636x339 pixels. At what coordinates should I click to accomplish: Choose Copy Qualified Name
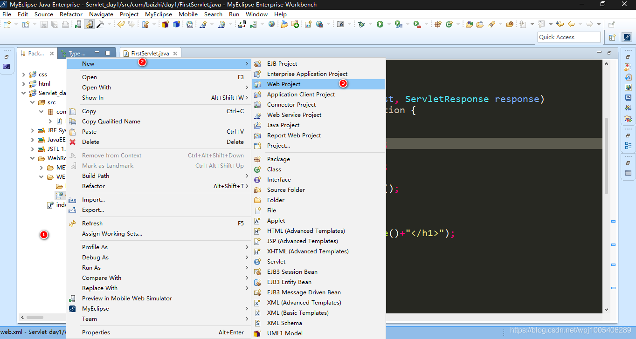(x=159, y=122)
